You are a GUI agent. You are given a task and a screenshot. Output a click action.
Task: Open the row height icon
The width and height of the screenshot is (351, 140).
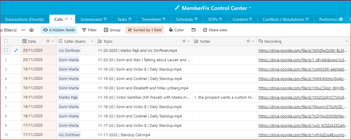[x=193, y=30]
